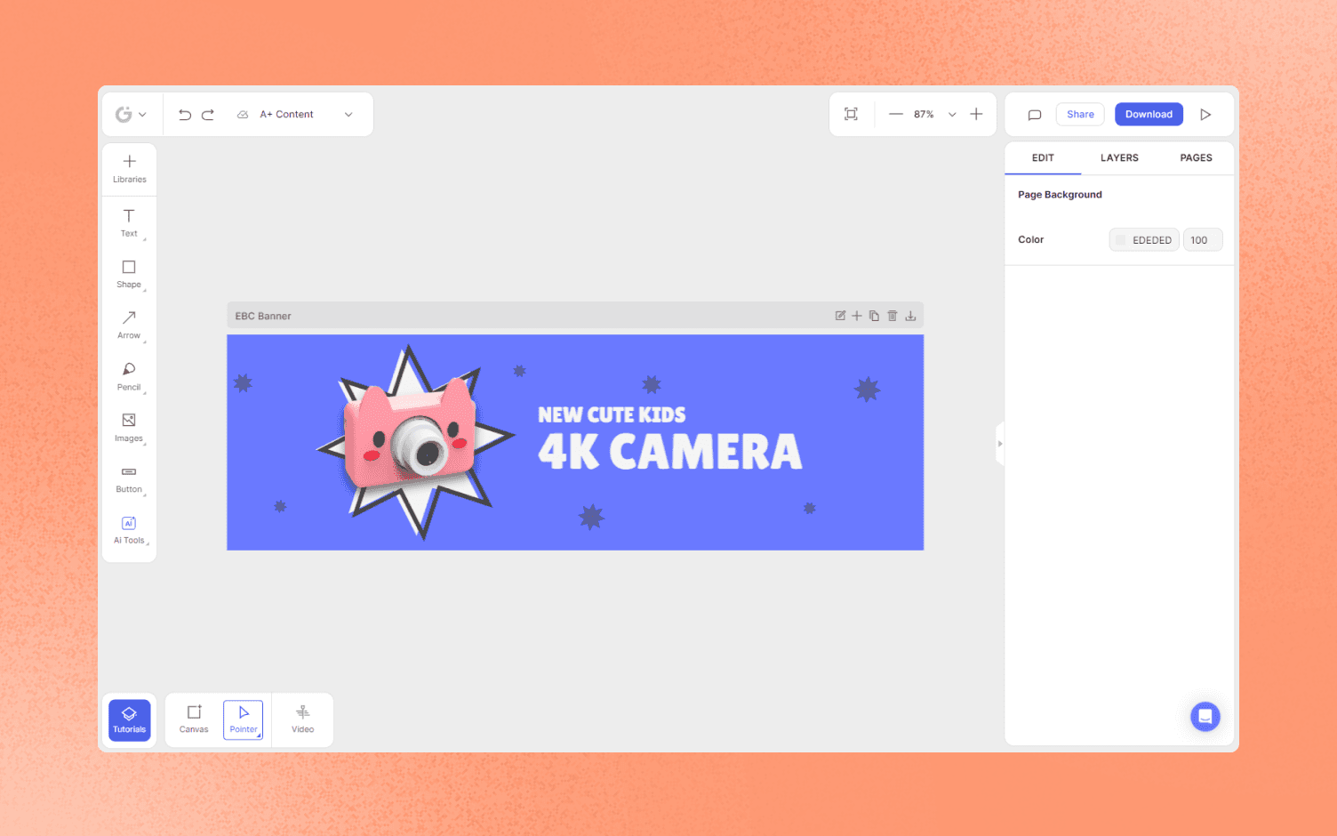Duplicate the EBC Banner page
The width and height of the screenshot is (1337, 836).
tap(874, 315)
